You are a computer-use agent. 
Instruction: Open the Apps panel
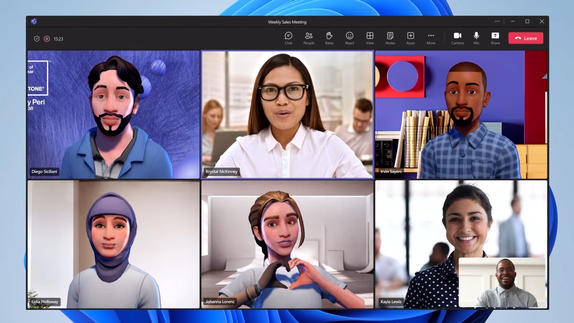pos(410,38)
